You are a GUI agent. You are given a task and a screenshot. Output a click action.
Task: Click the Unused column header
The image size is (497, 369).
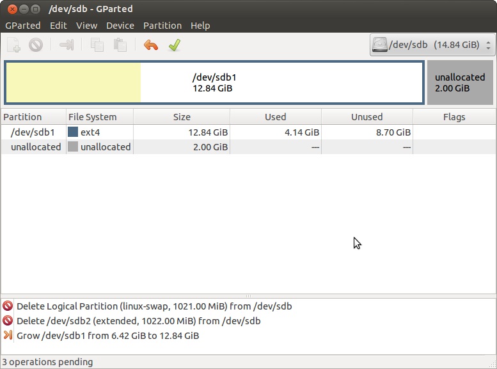click(x=367, y=117)
